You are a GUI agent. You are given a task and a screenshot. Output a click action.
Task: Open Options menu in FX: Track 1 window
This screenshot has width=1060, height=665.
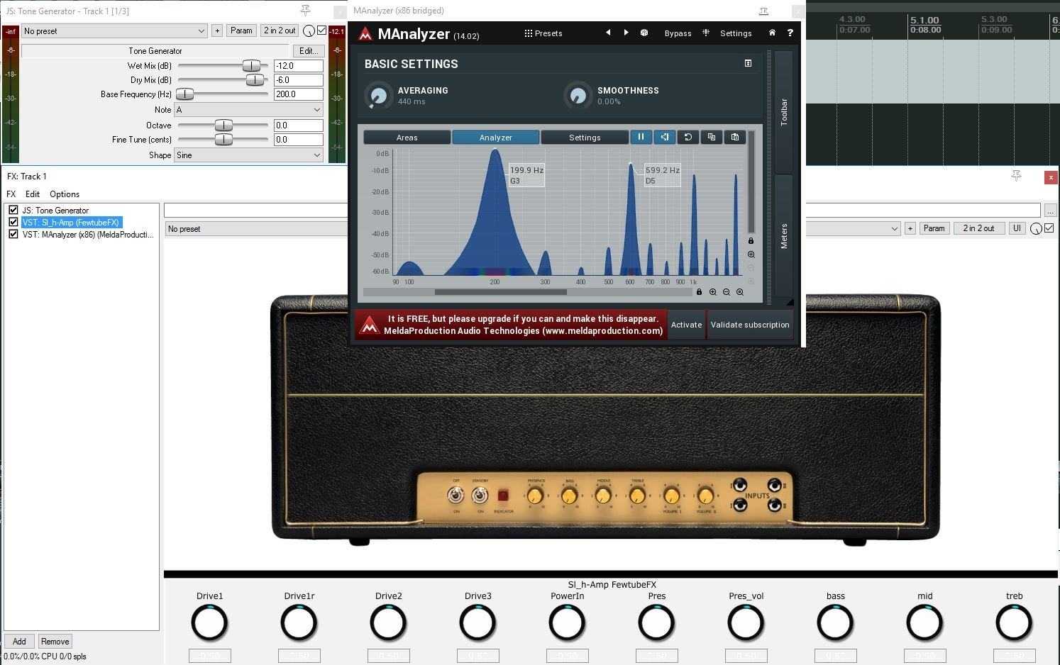pyautogui.click(x=65, y=194)
